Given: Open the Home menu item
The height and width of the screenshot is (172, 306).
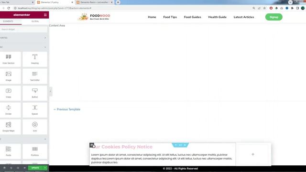Looking at the screenshot, I should [x=152, y=17].
